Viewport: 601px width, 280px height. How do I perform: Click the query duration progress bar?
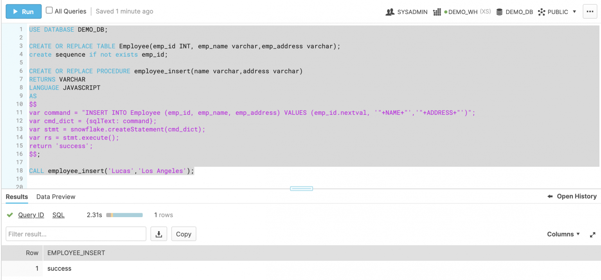pyautogui.click(x=124, y=215)
